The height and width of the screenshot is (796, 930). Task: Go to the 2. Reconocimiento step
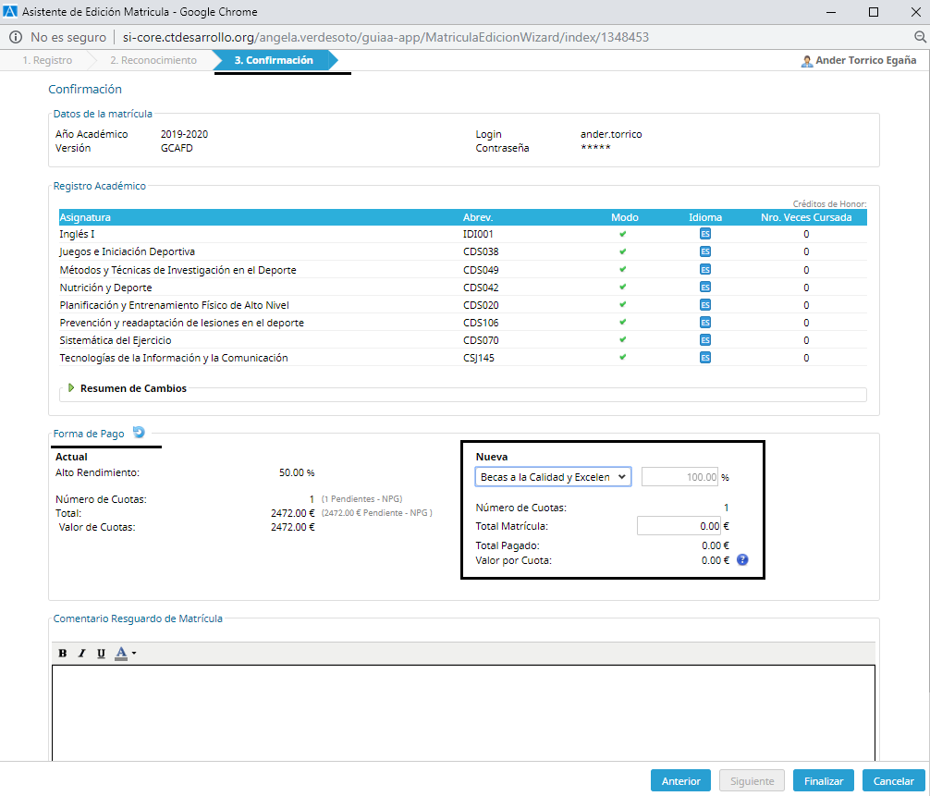(153, 60)
